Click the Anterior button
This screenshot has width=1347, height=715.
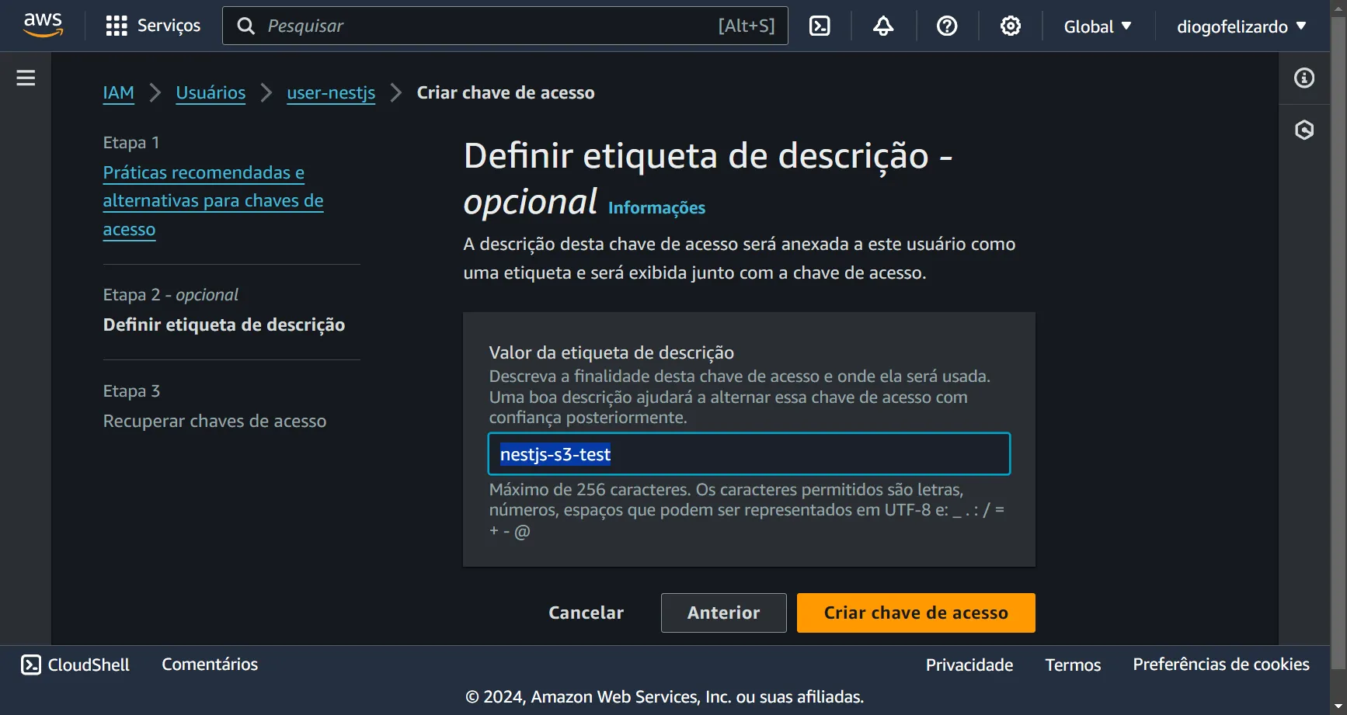coord(723,613)
